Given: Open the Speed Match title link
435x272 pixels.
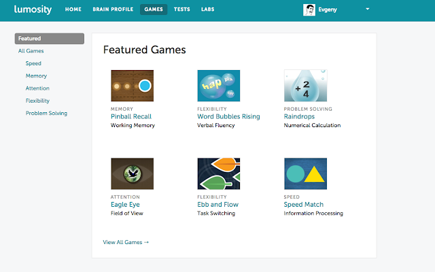Looking at the screenshot, I should pyautogui.click(x=304, y=205).
